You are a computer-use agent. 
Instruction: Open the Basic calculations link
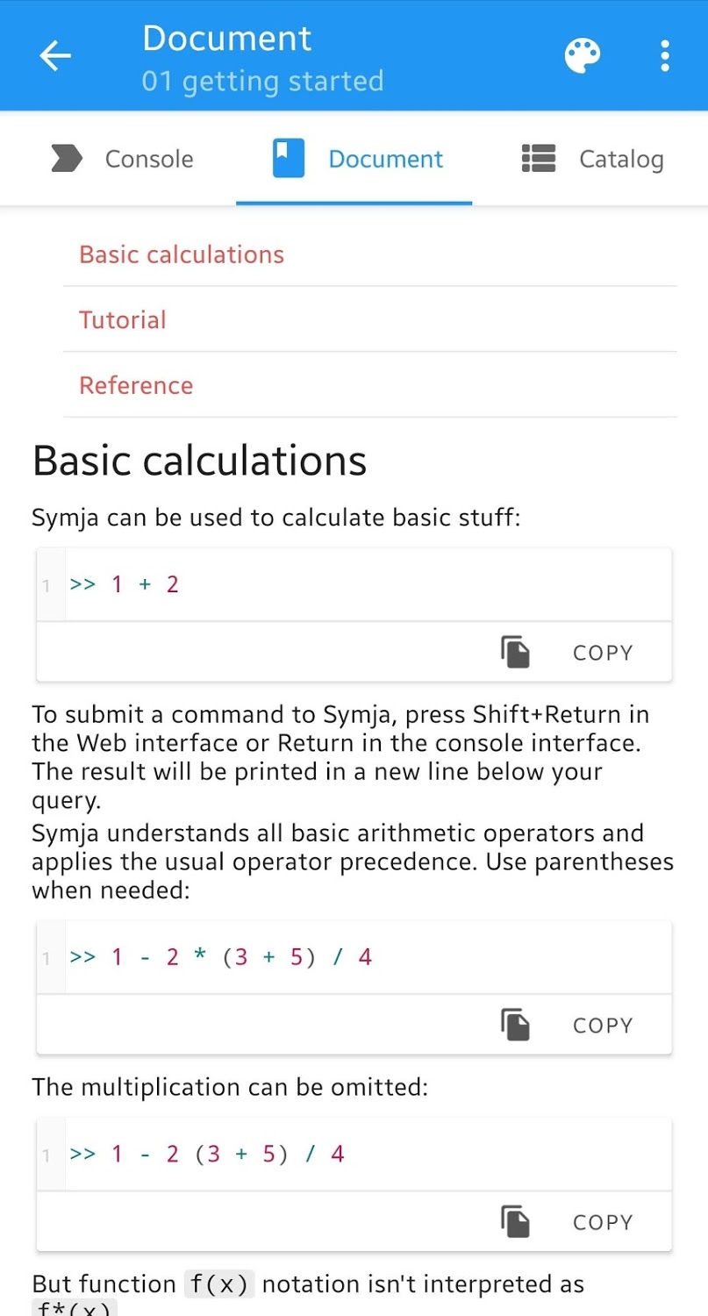(182, 254)
